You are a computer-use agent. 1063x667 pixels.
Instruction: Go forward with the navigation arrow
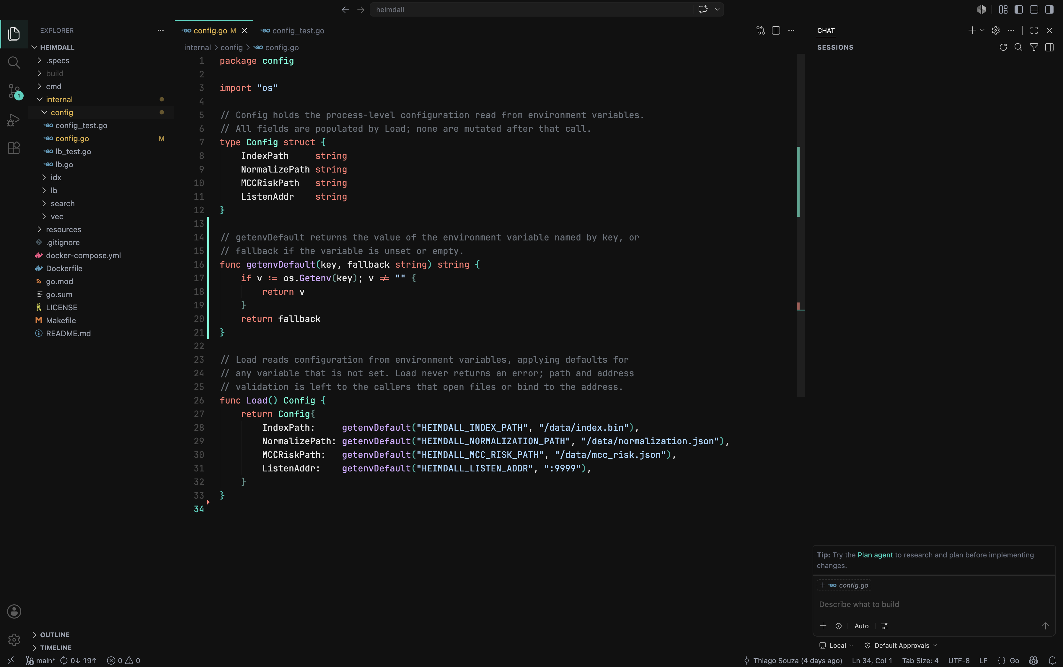361,10
